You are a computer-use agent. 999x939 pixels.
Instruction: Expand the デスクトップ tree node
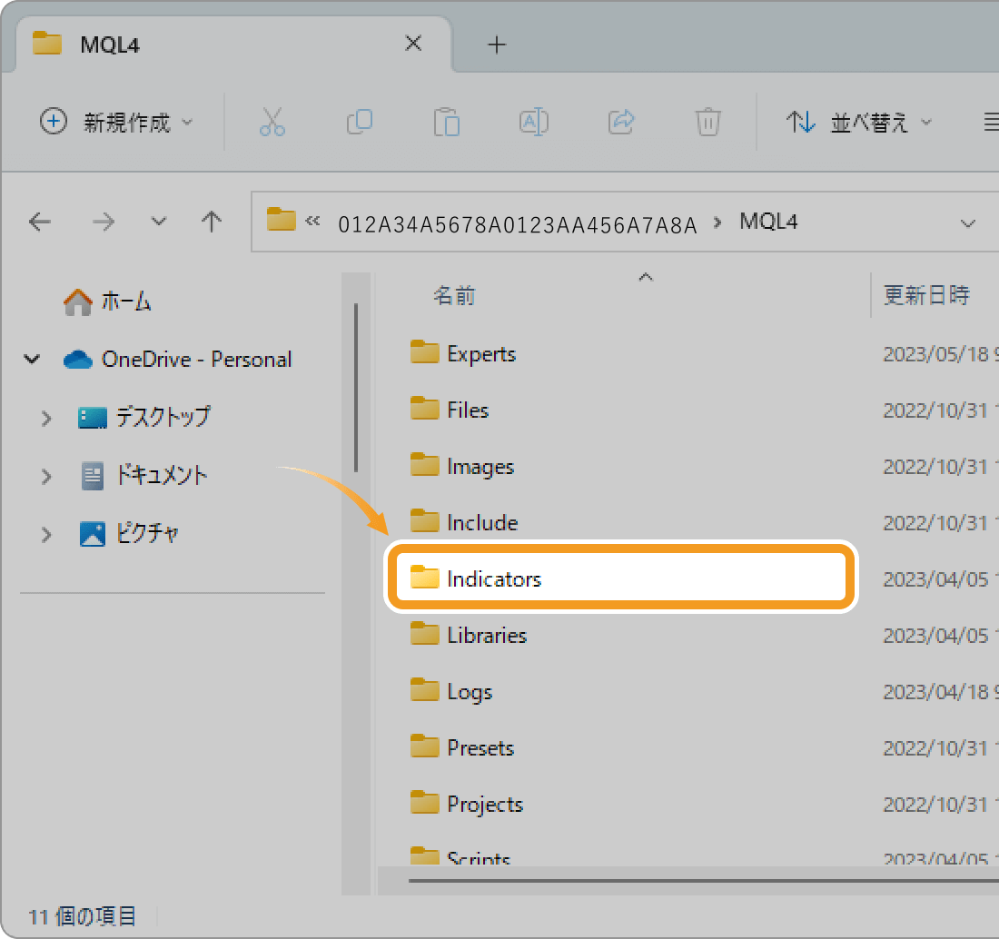[x=46, y=418]
